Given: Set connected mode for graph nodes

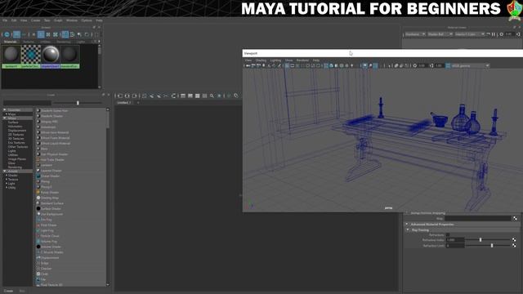Looking at the screenshot, I should [x=190, y=96].
